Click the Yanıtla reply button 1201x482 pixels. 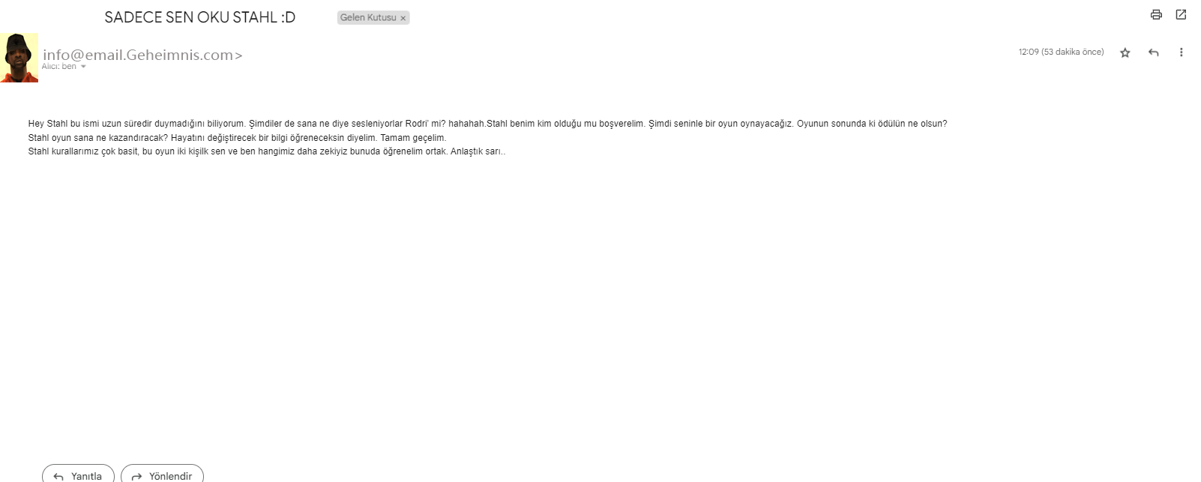78,475
